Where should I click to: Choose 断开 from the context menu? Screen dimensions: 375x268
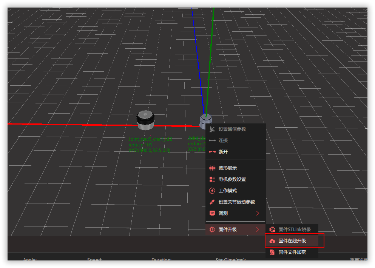click(x=236, y=152)
